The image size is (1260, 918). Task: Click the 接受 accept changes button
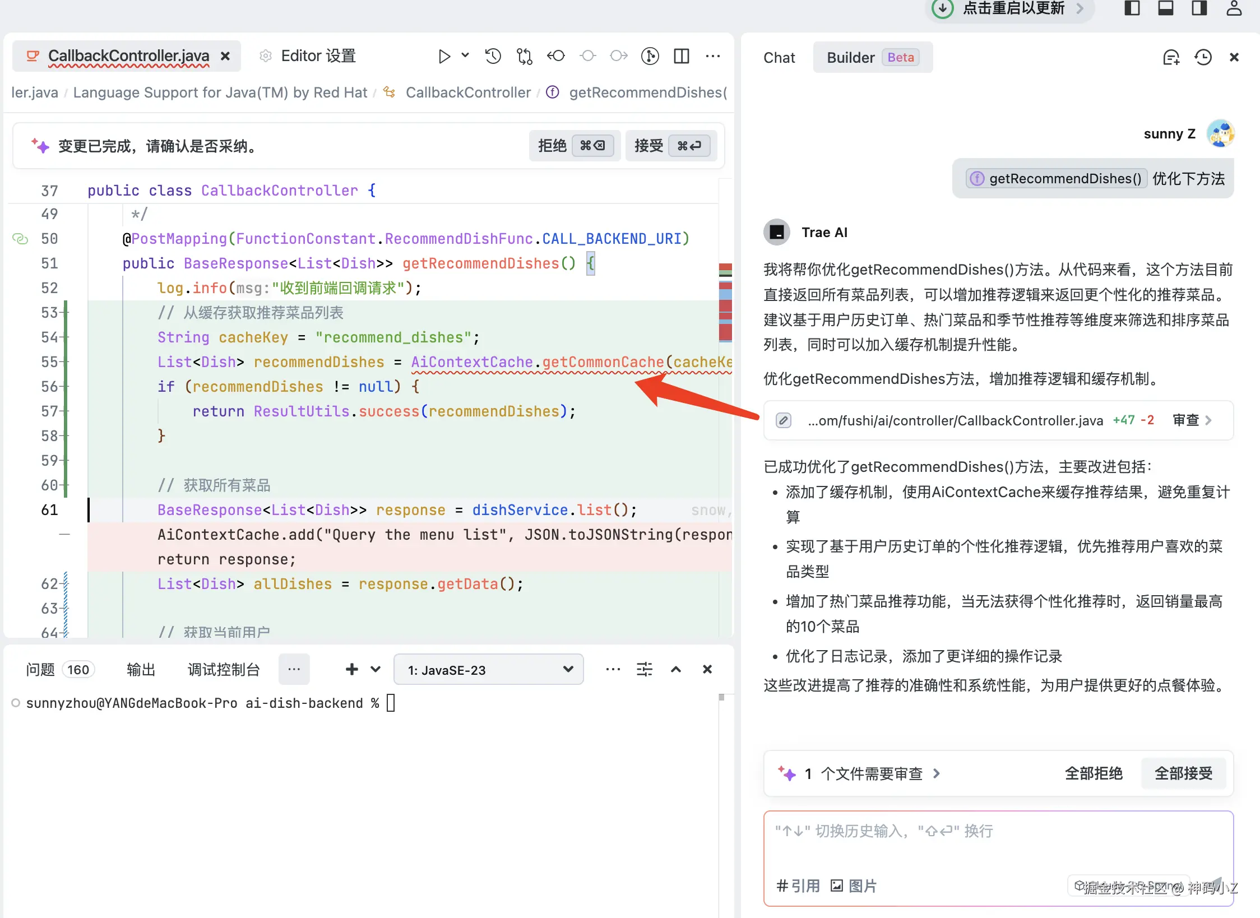670,146
